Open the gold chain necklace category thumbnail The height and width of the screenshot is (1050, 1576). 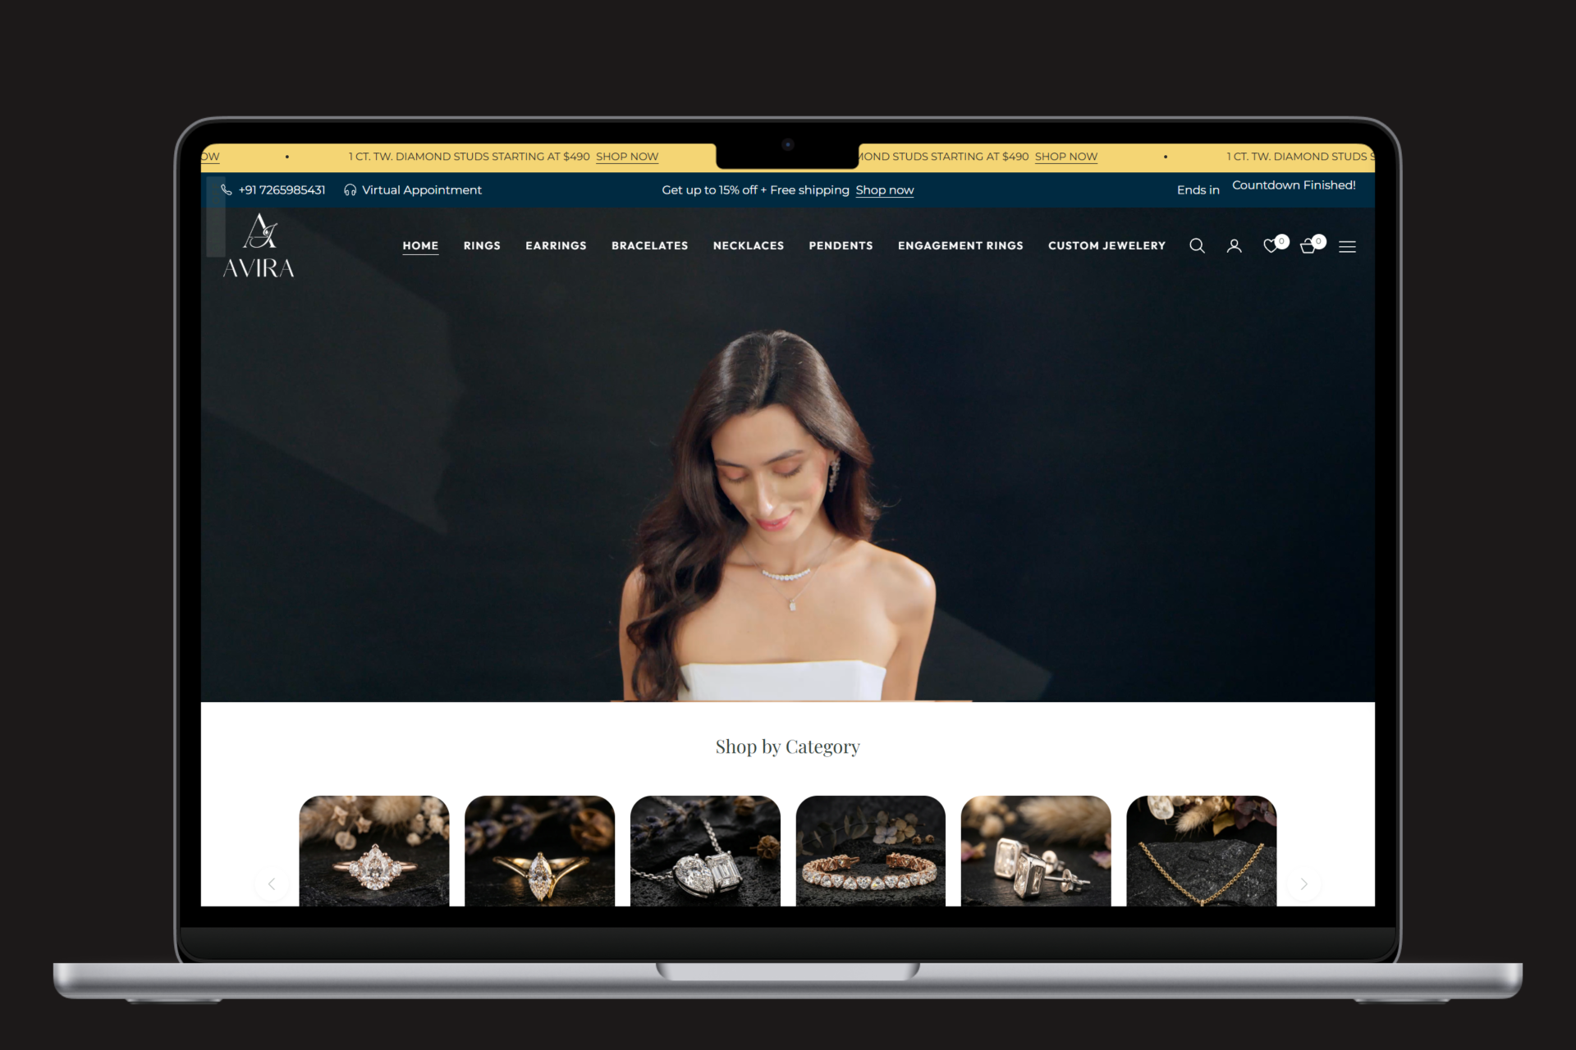[1202, 851]
